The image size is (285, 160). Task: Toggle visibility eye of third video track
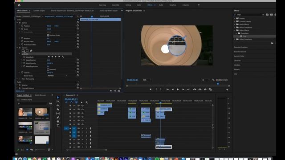tap(82, 113)
